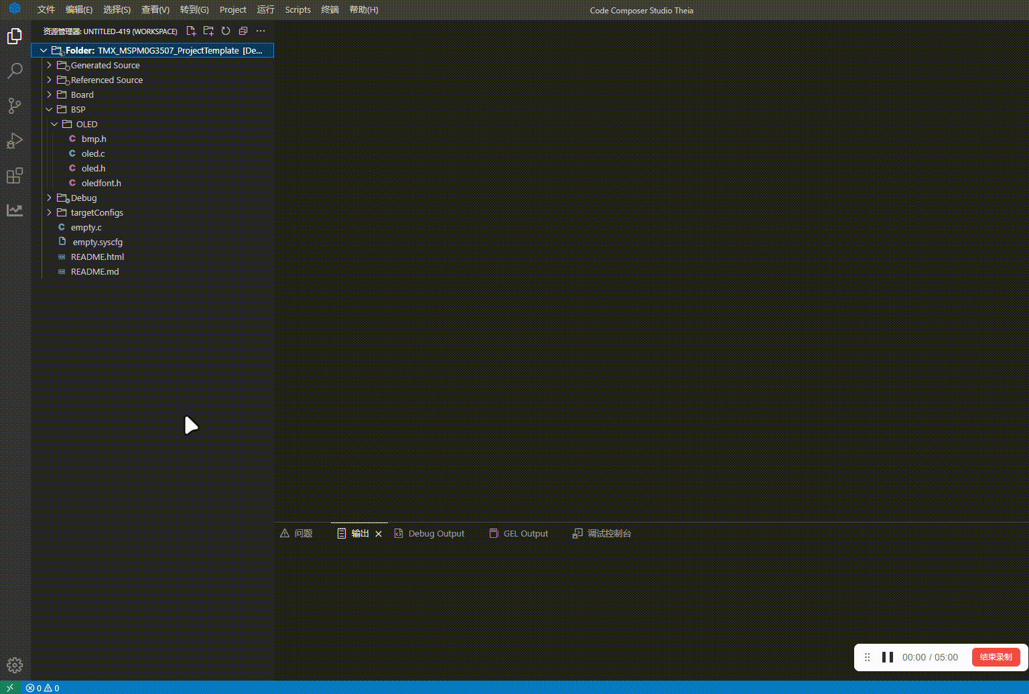Viewport: 1029px width, 694px height.
Task: Close the 输出 panel tab
Action: 379,534
